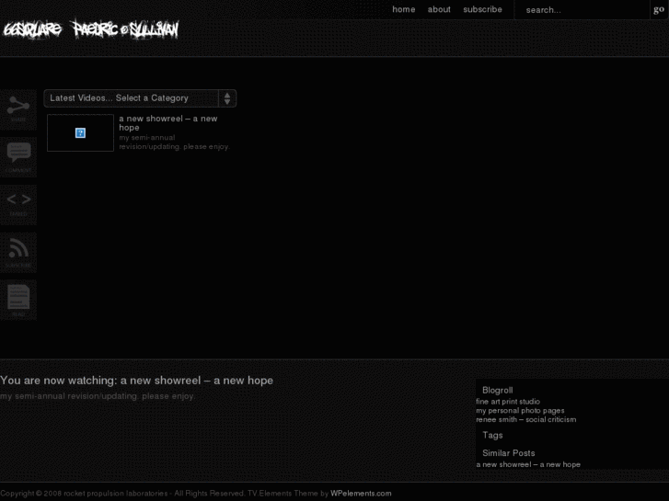Screen dimensions: 669x501
Task: Focus the search input field
Action: [x=582, y=10]
